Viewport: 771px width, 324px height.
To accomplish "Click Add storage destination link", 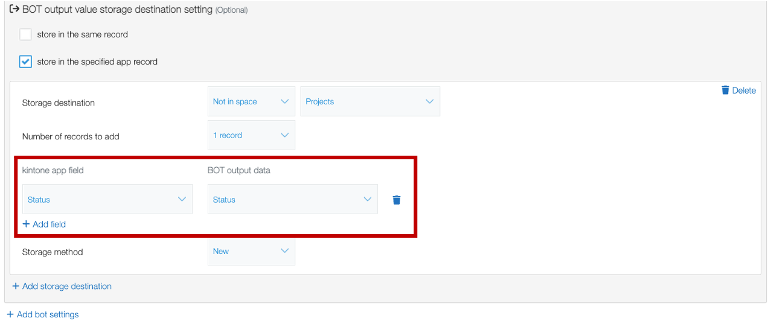I will (67, 286).
